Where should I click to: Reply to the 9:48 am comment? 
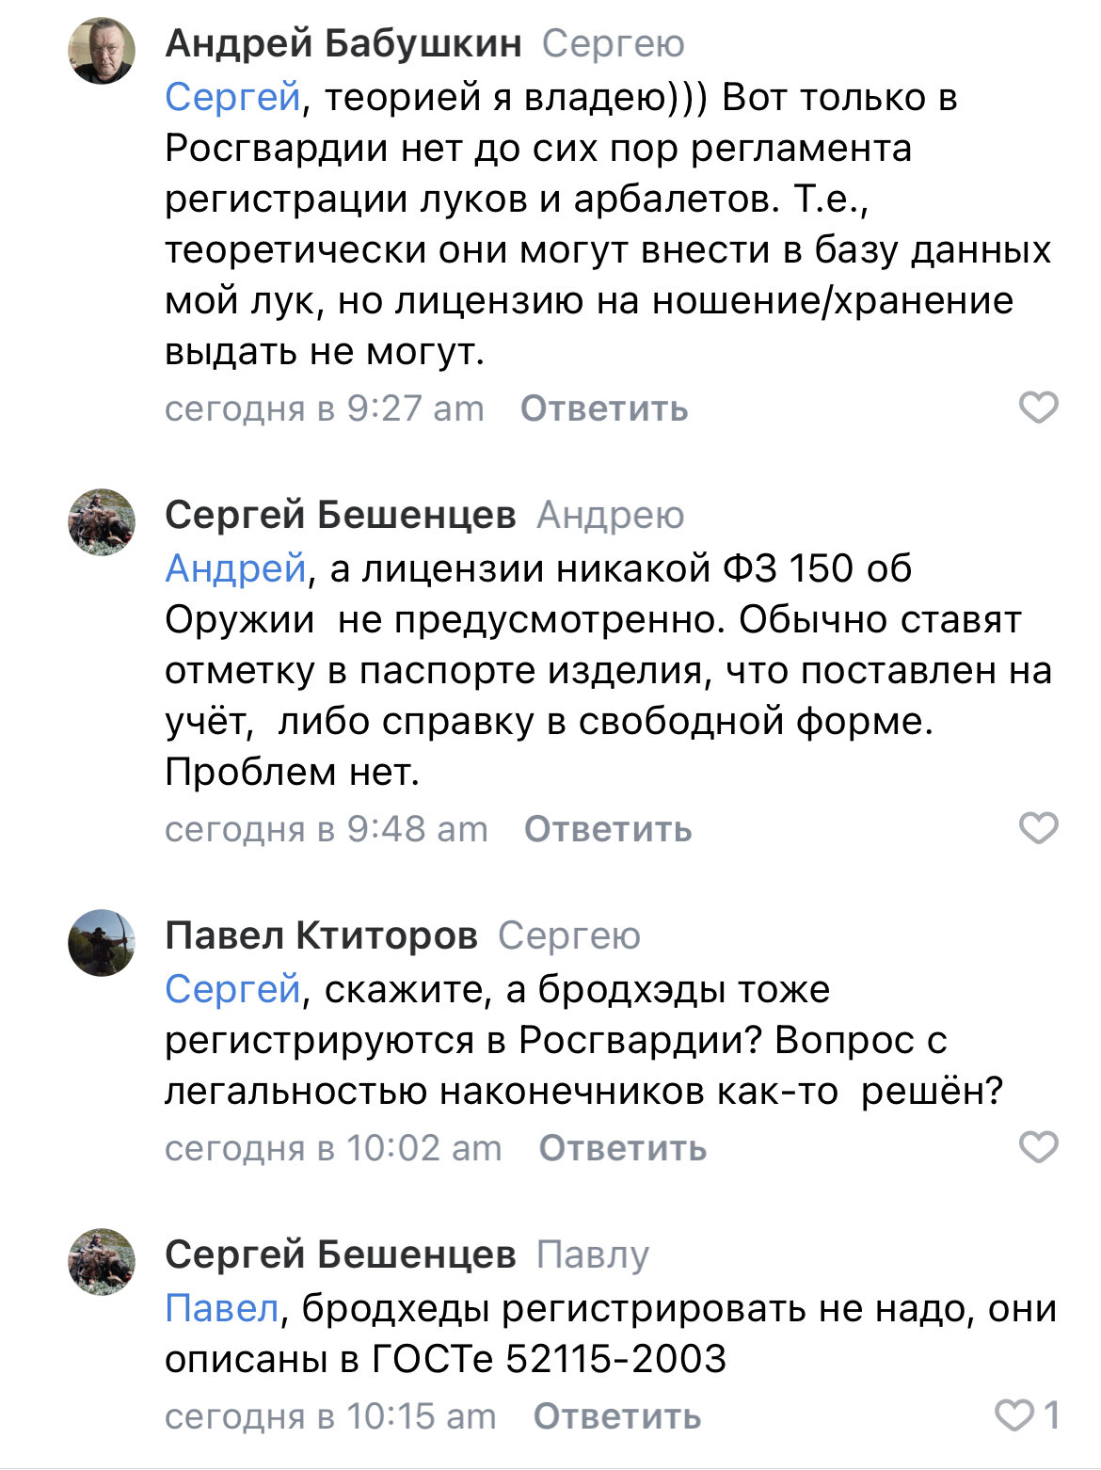608,829
